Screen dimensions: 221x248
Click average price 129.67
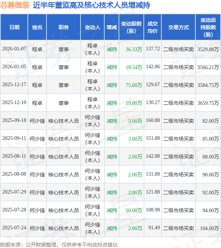click(x=153, y=84)
